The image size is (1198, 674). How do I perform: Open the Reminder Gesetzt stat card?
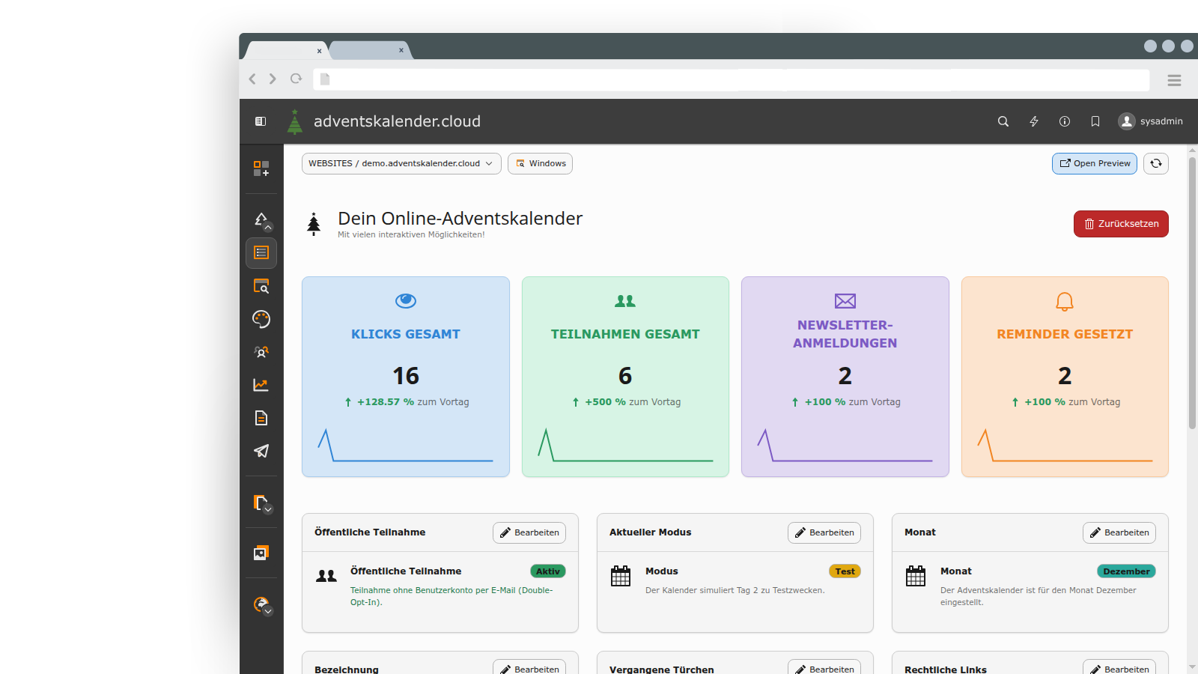[1065, 377]
